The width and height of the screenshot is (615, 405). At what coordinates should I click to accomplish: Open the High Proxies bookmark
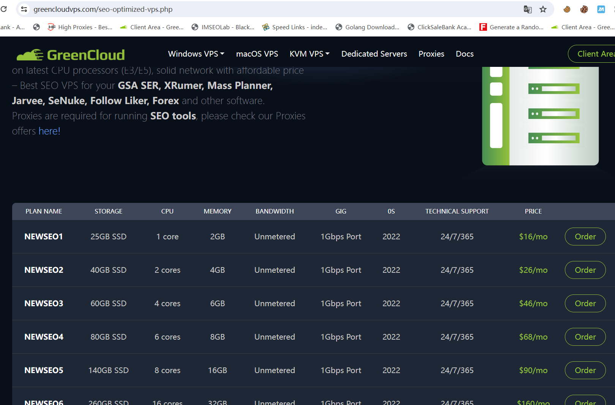pos(80,27)
